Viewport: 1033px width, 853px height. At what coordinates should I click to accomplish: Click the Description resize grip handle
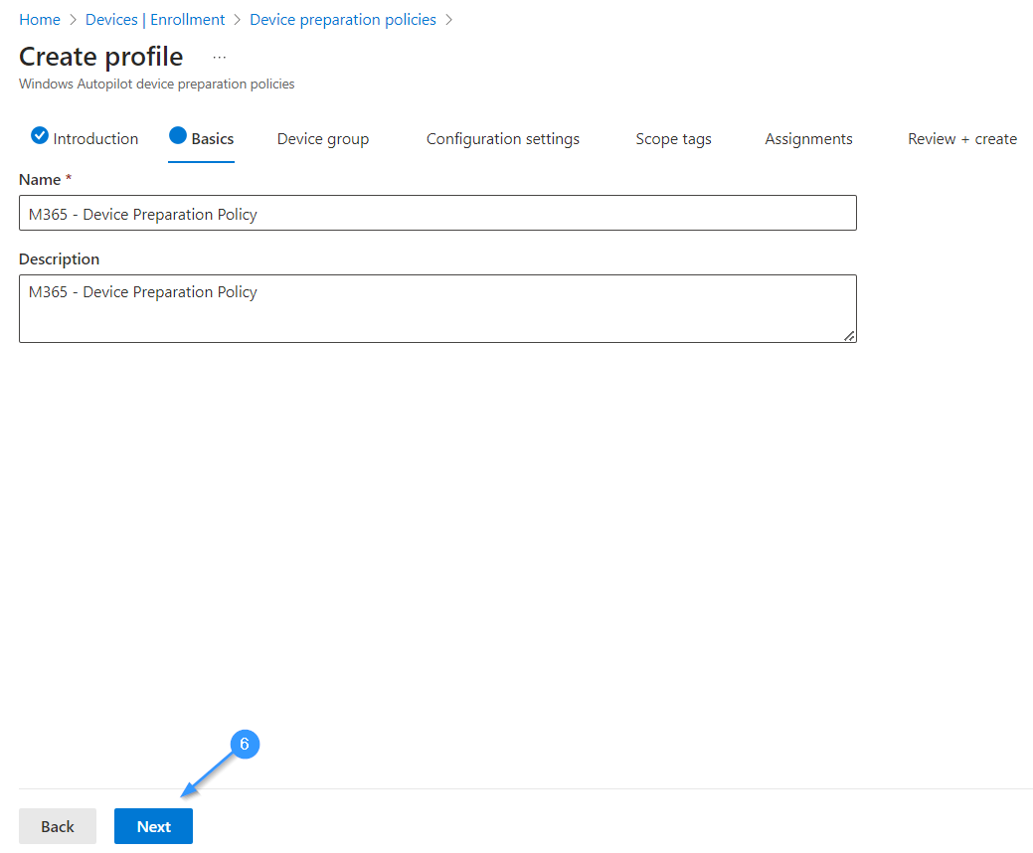pyautogui.click(x=849, y=336)
